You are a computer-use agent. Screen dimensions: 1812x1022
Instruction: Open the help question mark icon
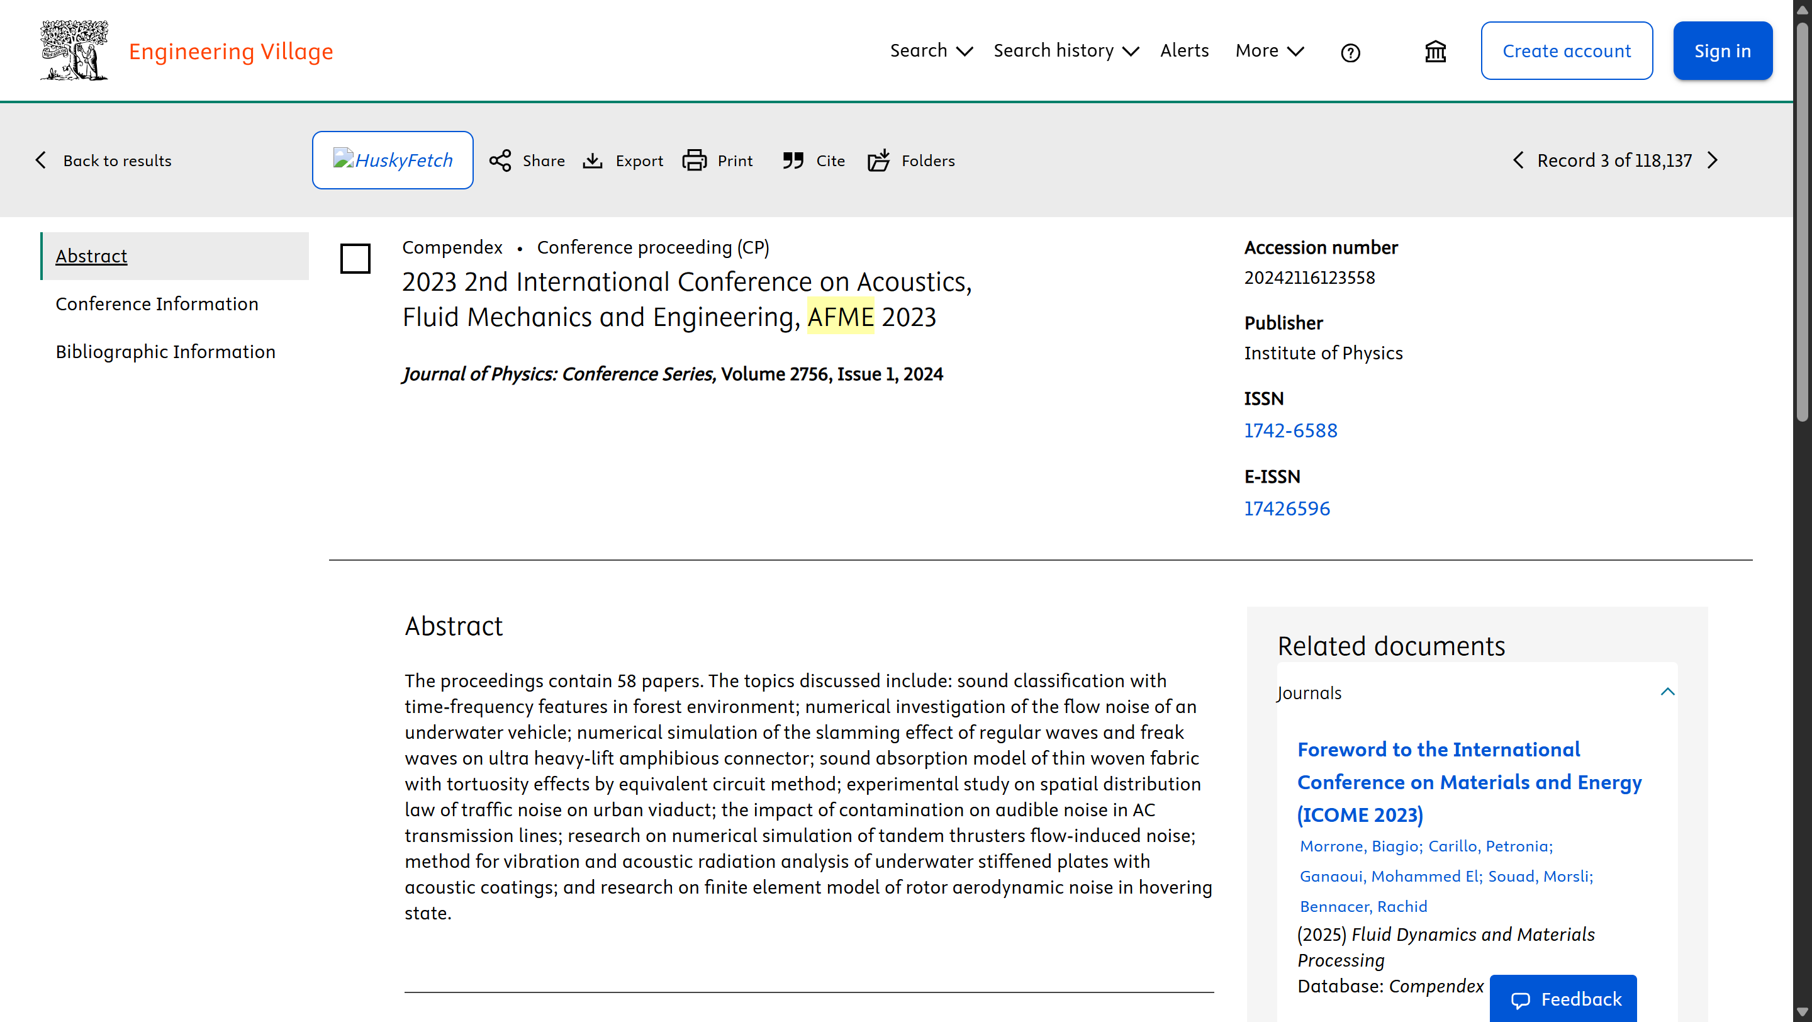pos(1351,52)
